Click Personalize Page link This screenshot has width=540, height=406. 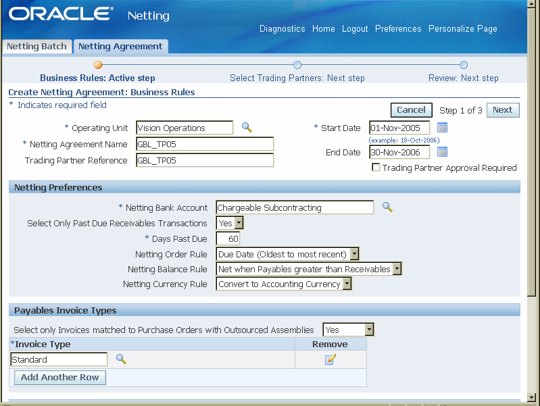[x=463, y=28]
